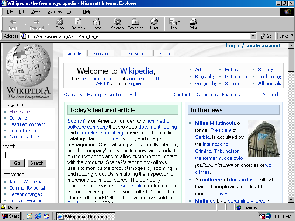Image resolution: width=295 pixels, height=221 pixels.
Task: Open the Favorites menu
Action: coord(54,11)
